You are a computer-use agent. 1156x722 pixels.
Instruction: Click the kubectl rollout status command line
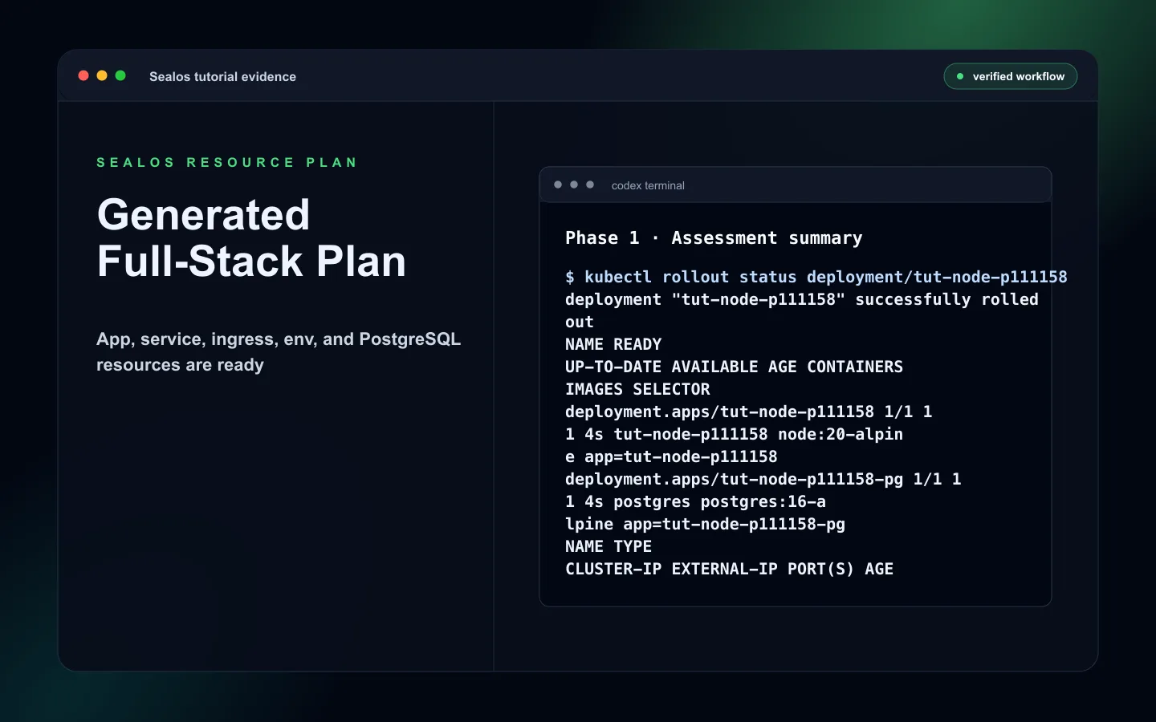point(816,277)
